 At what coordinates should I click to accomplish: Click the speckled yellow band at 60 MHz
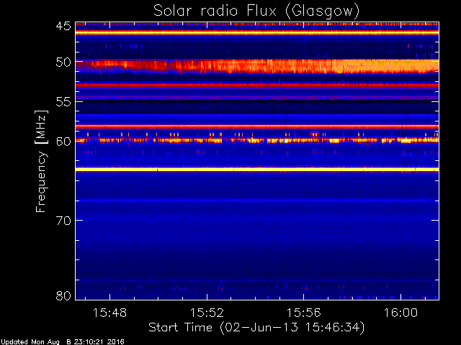257,140
